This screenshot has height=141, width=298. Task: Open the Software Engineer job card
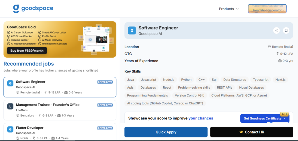[x=60, y=87]
